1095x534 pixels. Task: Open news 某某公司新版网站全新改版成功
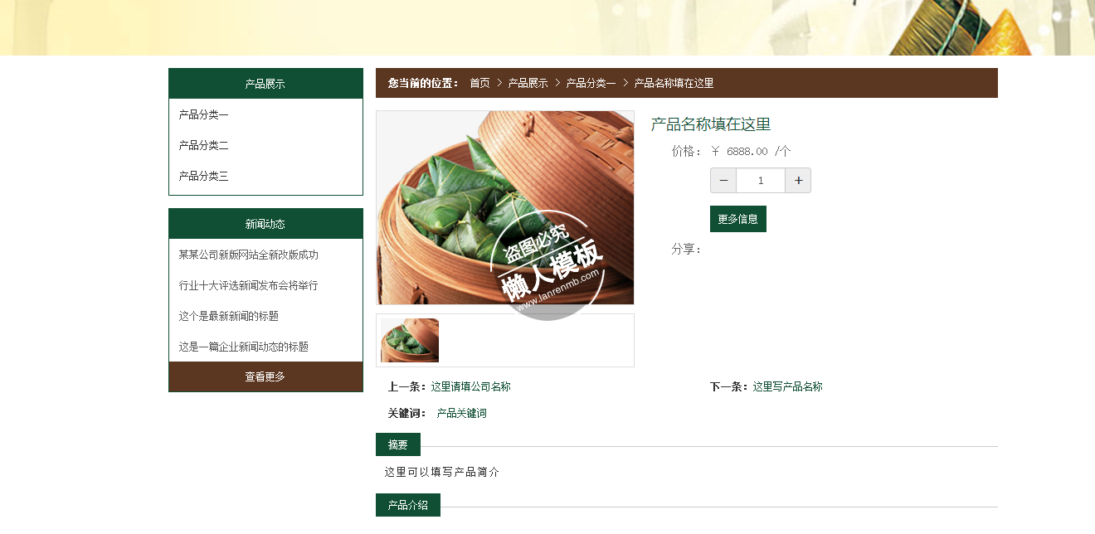(248, 255)
